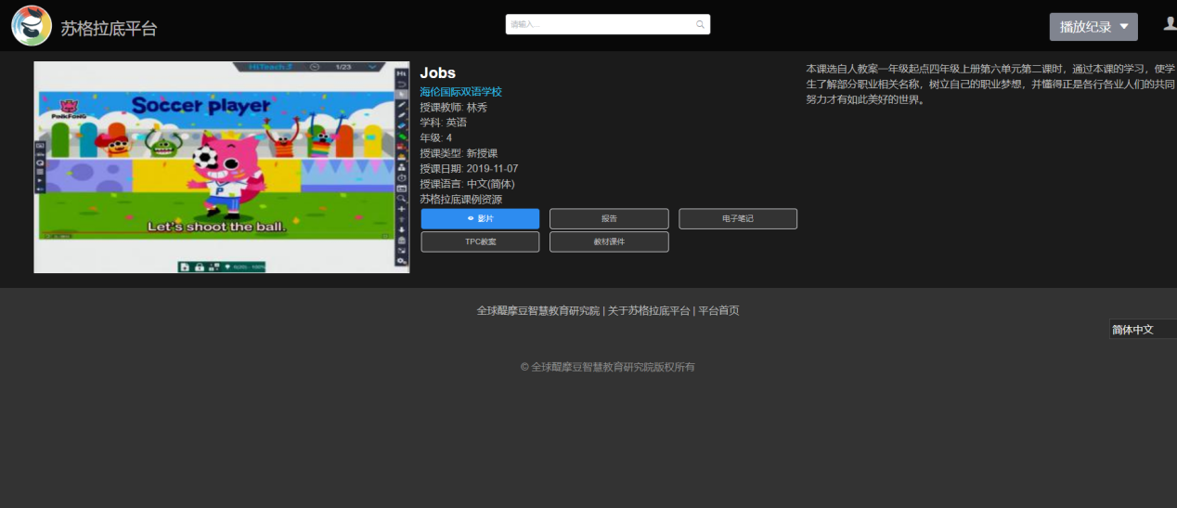Viewport: 1177px width, 508px height.
Task: Expand the page 1/23 chevron in the preview
Action: click(373, 67)
